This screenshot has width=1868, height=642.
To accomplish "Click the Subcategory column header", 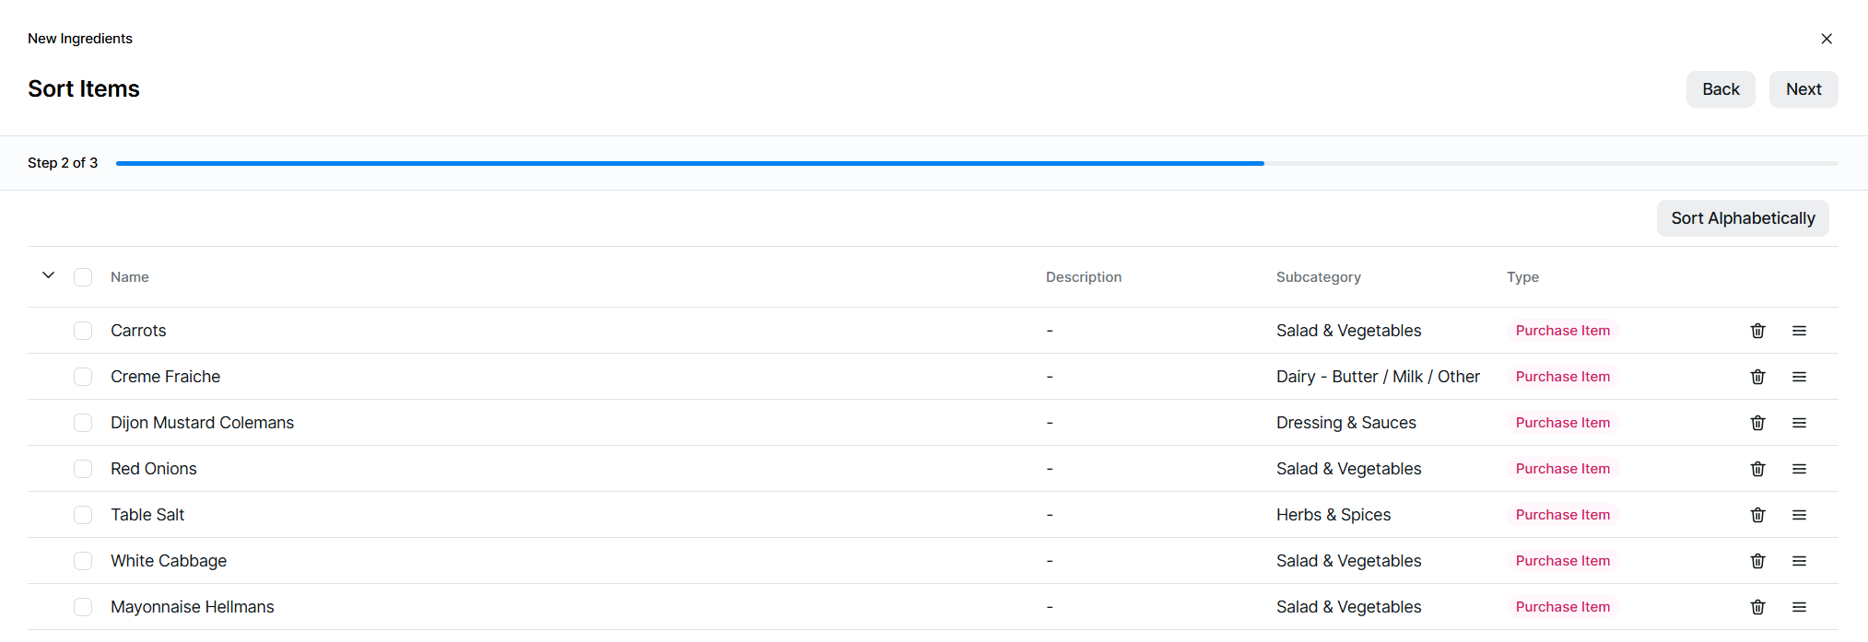I will coord(1318,277).
